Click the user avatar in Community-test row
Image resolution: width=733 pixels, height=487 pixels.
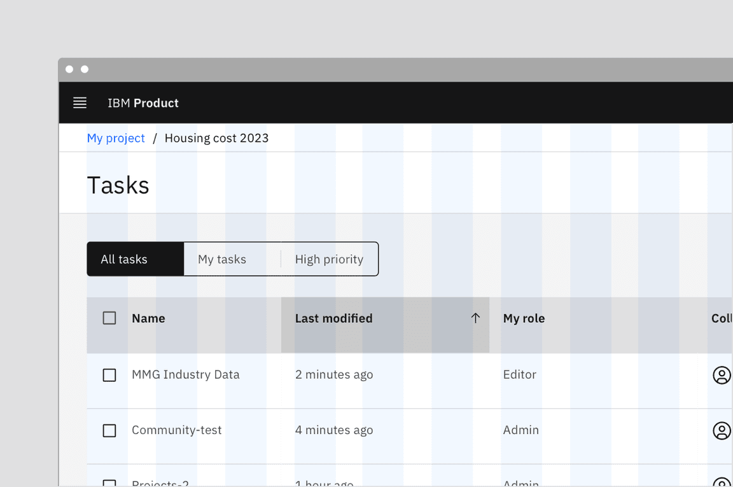coord(722,430)
